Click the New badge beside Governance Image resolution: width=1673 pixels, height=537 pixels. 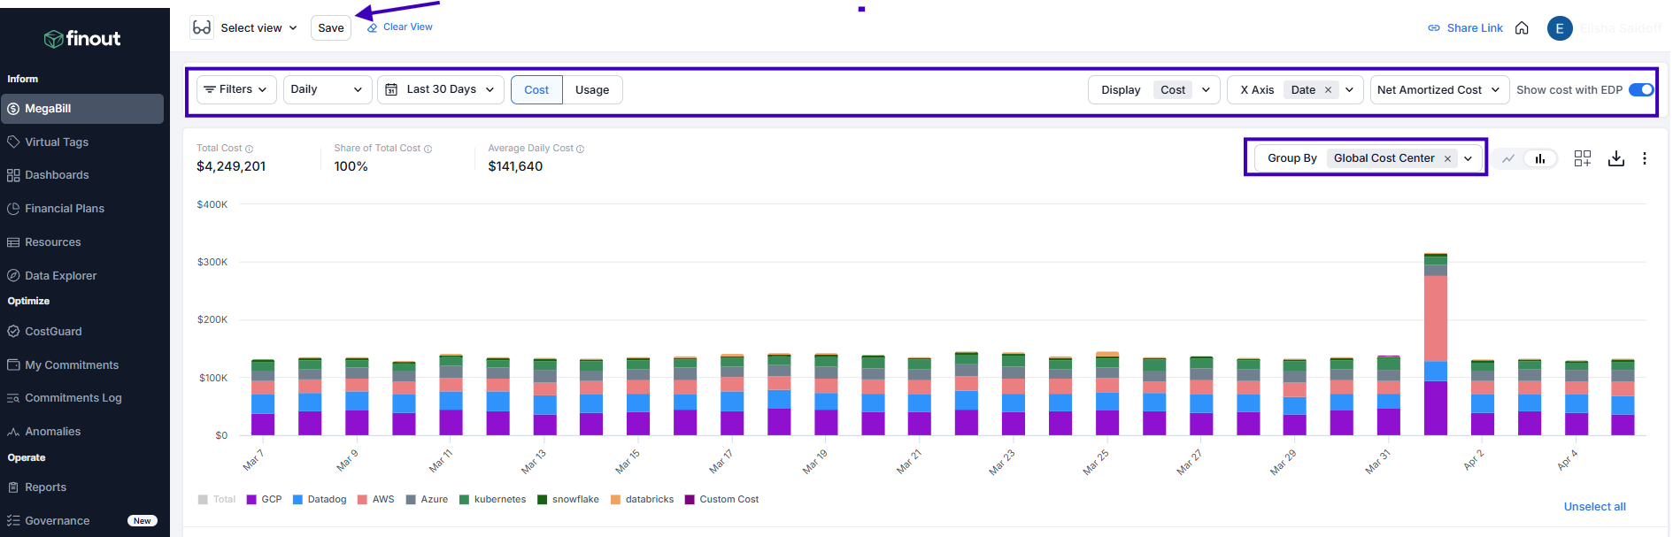click(x=143, y=521)
